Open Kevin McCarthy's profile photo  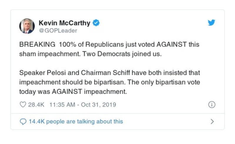[x=27, y=26]
